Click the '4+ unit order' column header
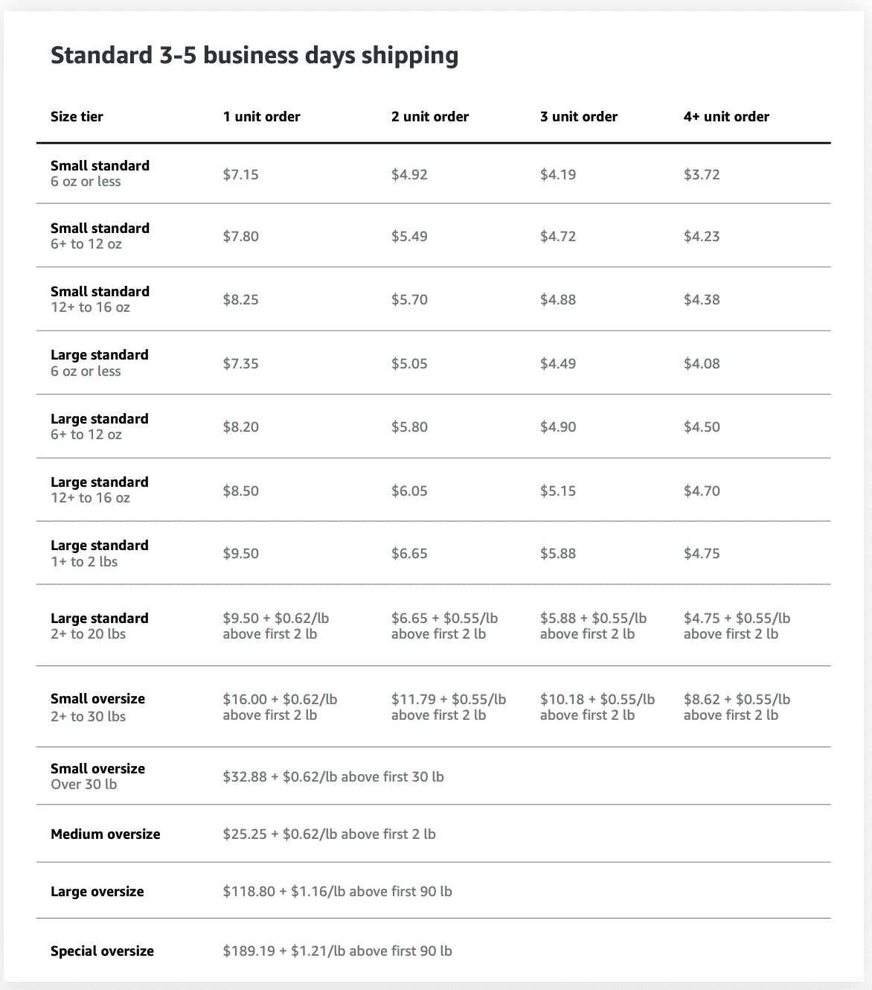Screen dimensions: 872x990 (726, 117)
